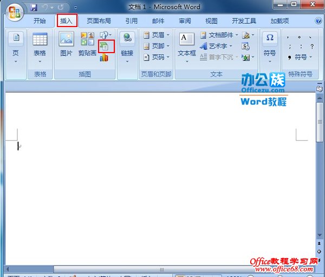Switch to the 邮件 tab

point(158,21)
